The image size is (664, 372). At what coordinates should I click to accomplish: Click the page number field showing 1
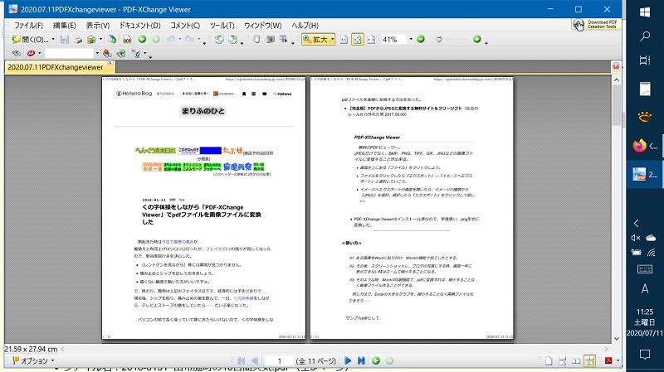279,360
